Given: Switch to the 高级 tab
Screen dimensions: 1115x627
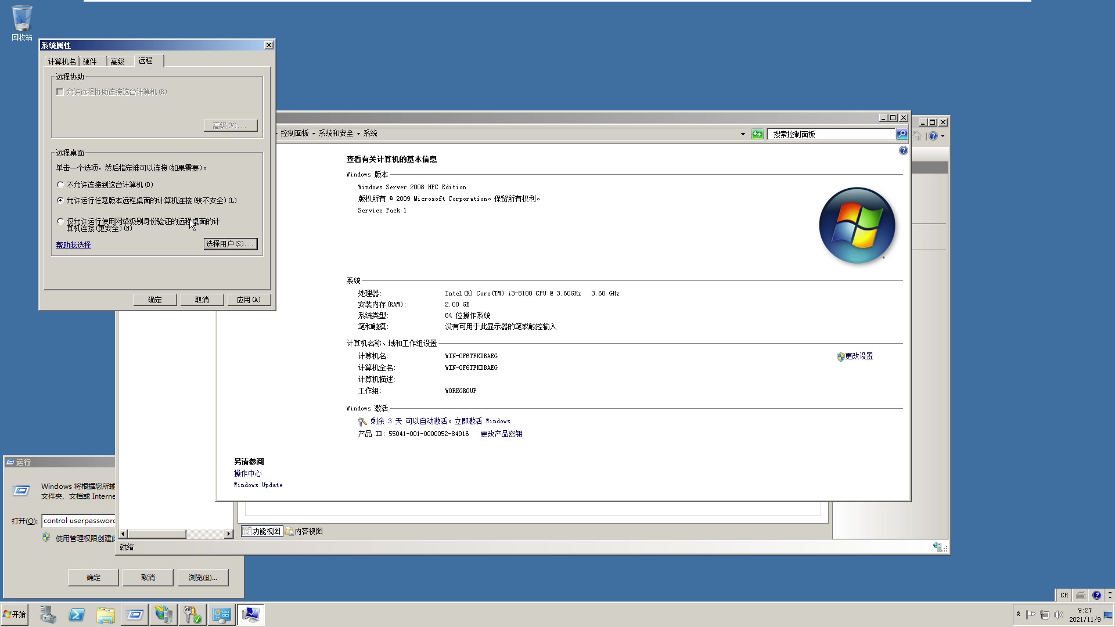Looking at the screenshot, I should coord(117,62).
